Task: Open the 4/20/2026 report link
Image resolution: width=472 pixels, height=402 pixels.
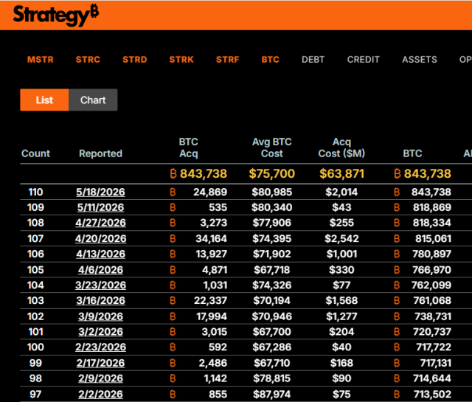Action: (x=100, y=239)
